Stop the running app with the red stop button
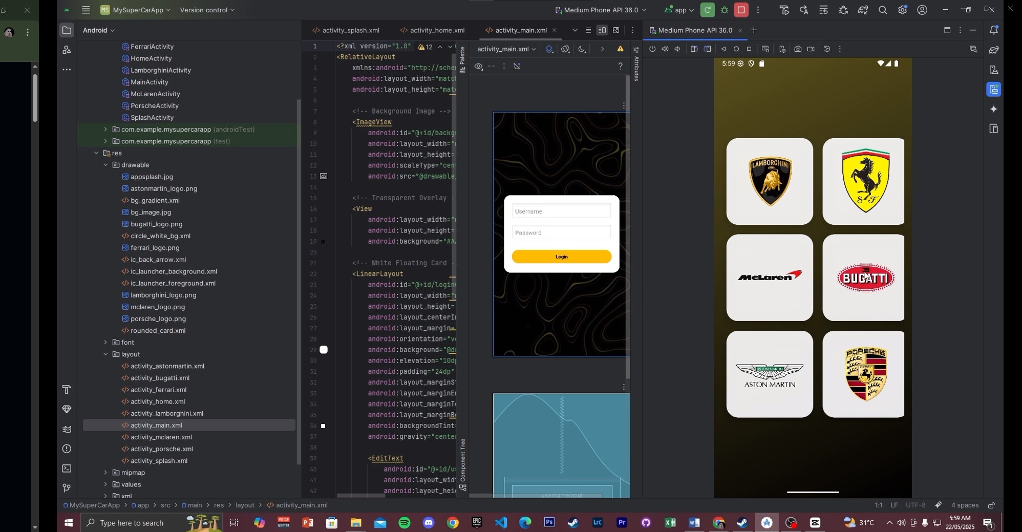Screen dimensions: 1022x532 click(x=741, y=10)
